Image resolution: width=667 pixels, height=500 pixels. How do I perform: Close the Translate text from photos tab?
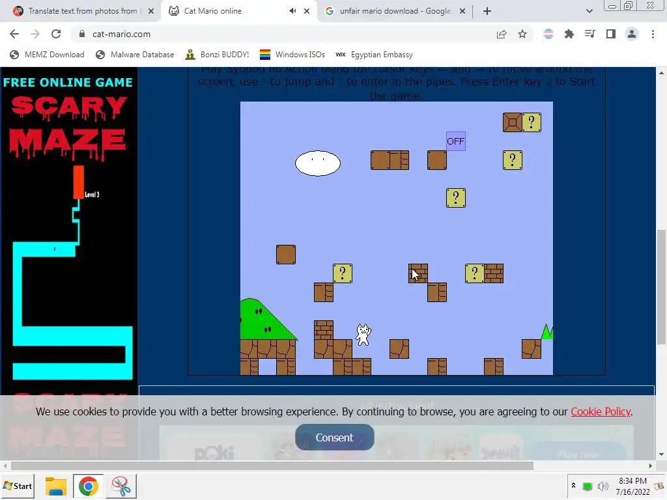151,11
